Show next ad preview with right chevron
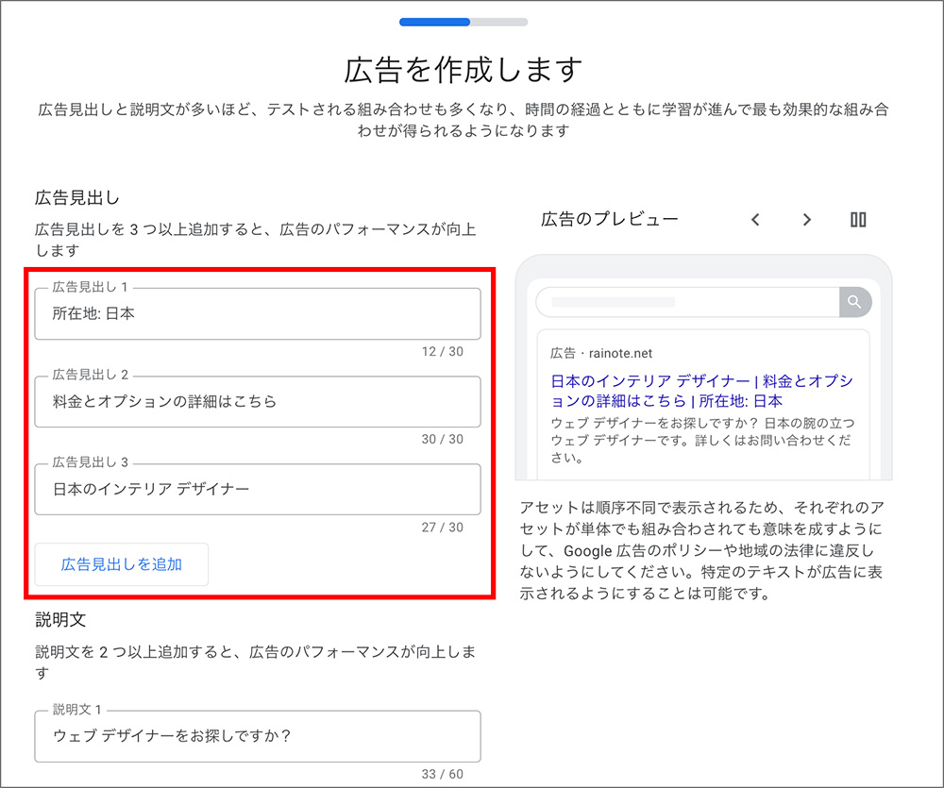944x788 pixels. (807, 220)
